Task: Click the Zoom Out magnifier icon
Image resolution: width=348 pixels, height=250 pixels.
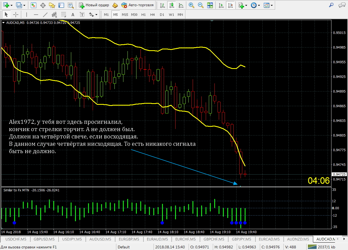Action: click(x=201, y=5)
